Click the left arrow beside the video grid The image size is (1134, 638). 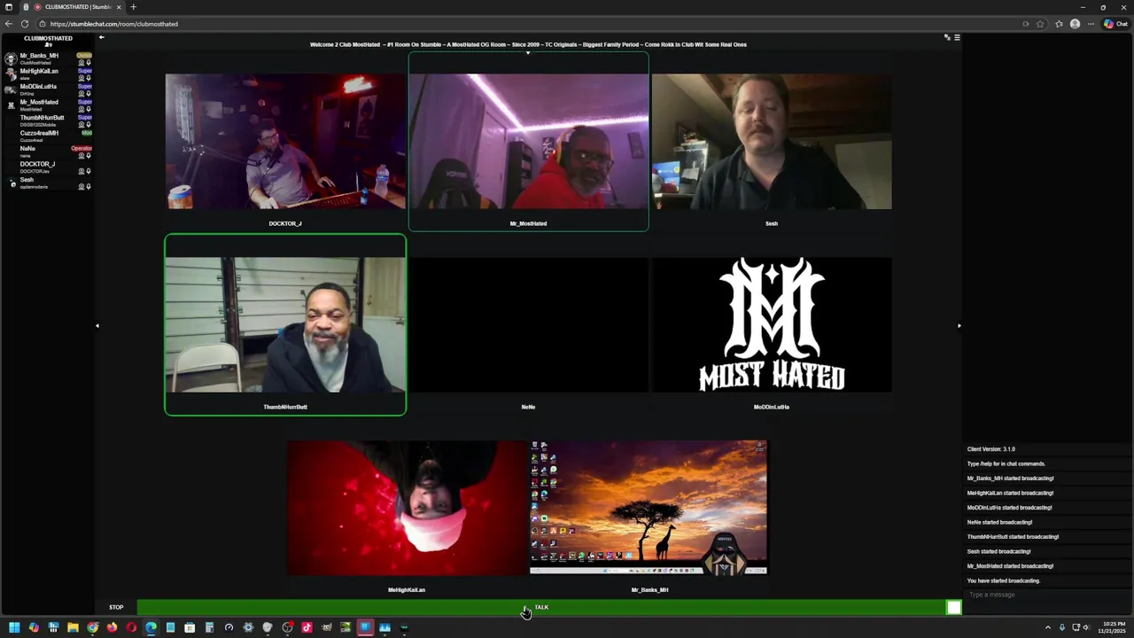click(97, 325)
